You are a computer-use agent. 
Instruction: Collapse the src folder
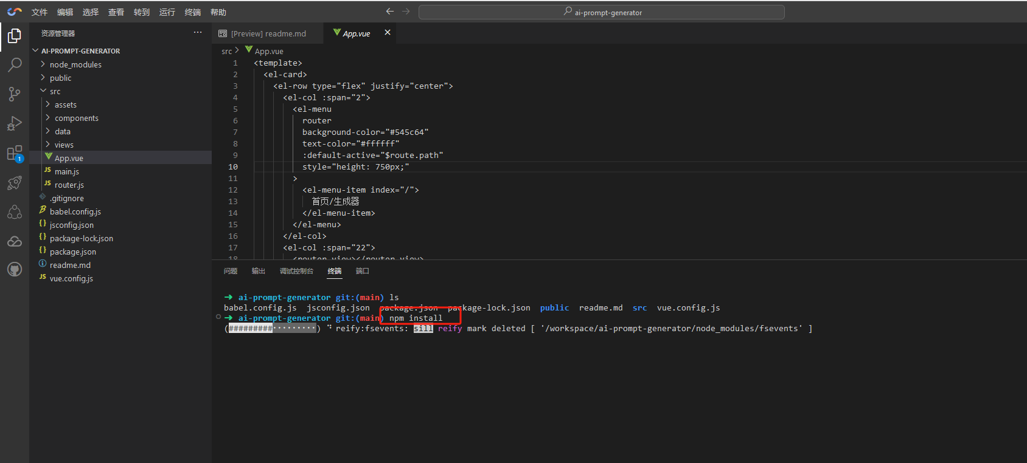tap(120, 91)
